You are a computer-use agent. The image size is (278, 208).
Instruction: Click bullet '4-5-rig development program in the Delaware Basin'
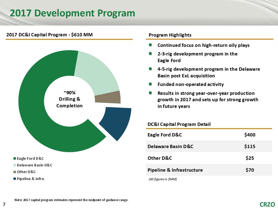pos(209,72)
